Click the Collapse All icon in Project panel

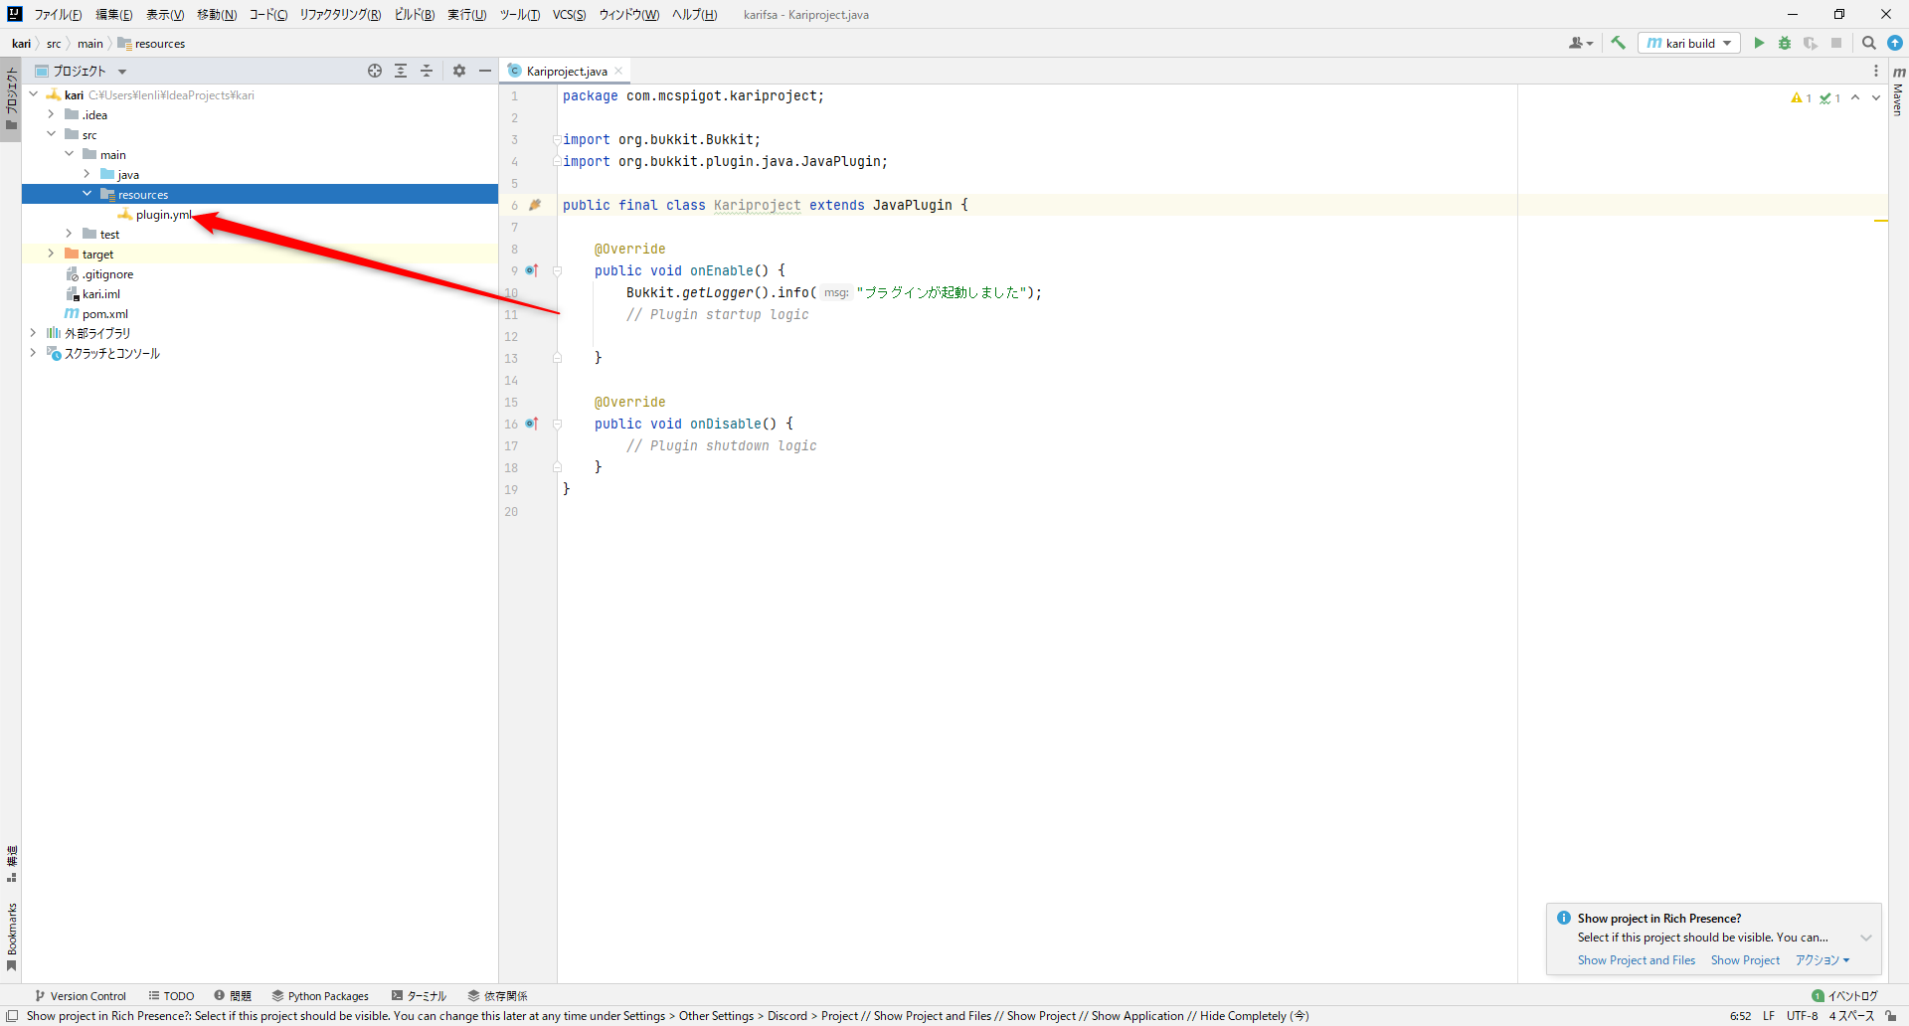(x=427, y=71)
